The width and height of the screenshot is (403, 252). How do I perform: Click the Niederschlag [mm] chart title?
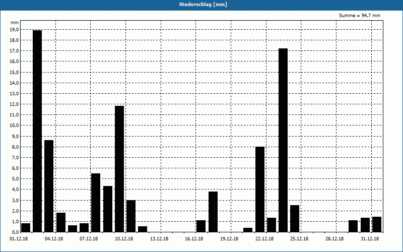[203, 5]
